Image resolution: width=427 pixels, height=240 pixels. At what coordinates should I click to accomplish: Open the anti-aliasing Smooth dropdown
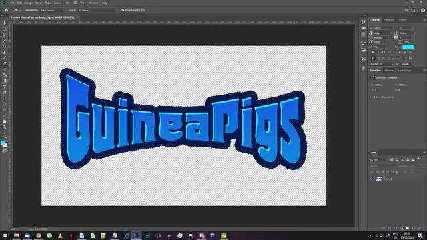point(408,64)
